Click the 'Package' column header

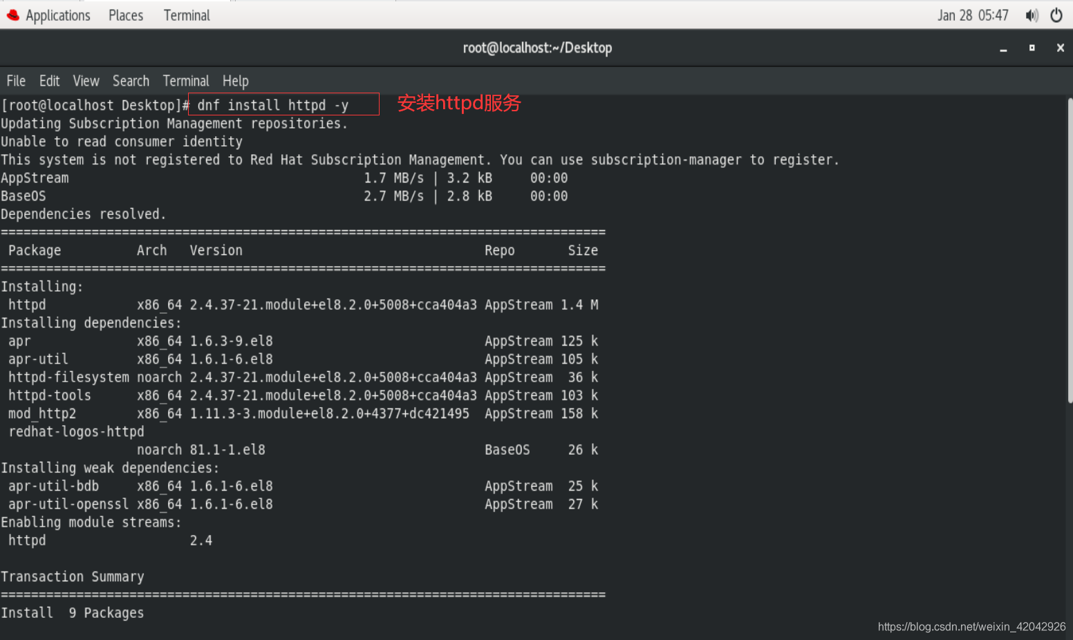coord(35,250)
